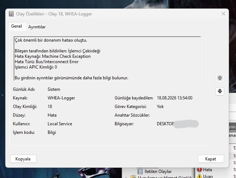Select the Genel tab
The height and width of the screenshot is (178, 236).
click(16, 26)
